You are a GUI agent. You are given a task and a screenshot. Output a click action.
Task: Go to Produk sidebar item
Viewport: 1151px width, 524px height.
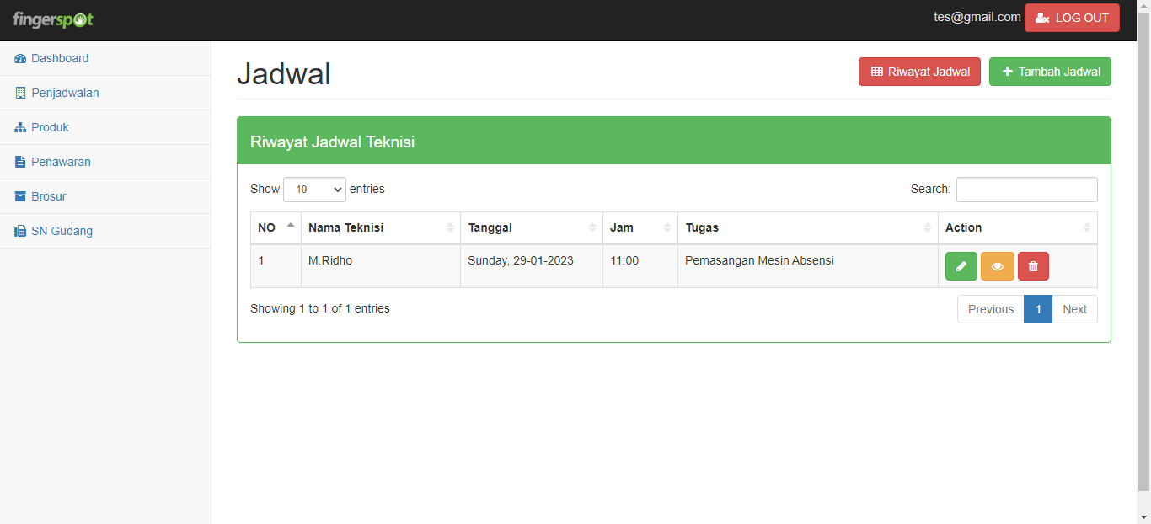click(x=50, y=127)
